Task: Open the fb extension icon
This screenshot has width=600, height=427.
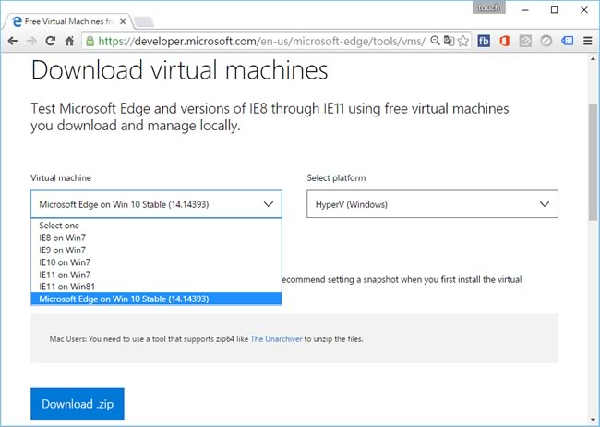Action: pyautogui.click(x=484, y=41)
